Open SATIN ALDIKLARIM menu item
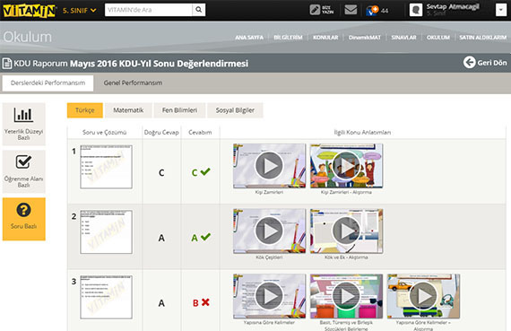 [483, 38]
